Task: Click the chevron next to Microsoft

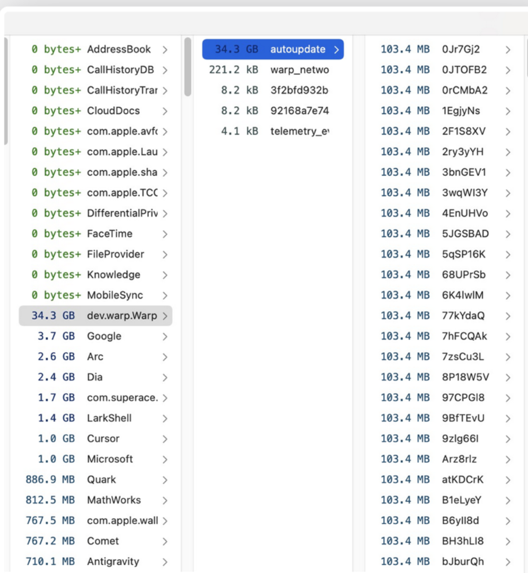Action: 165,459
